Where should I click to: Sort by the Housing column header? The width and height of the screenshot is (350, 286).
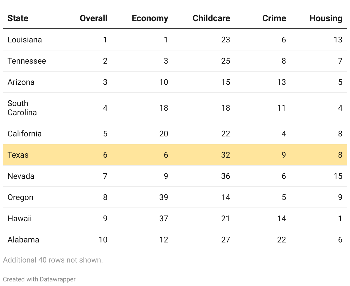[326, 18]
